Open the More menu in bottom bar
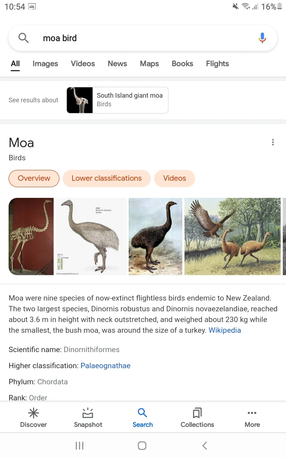 pyautogui.click(x=252, y=418)
